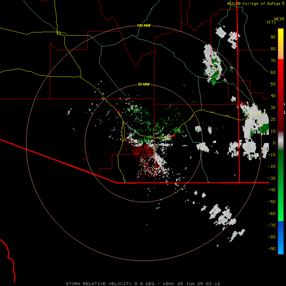Click the -50 value on velocity scale

272,202
